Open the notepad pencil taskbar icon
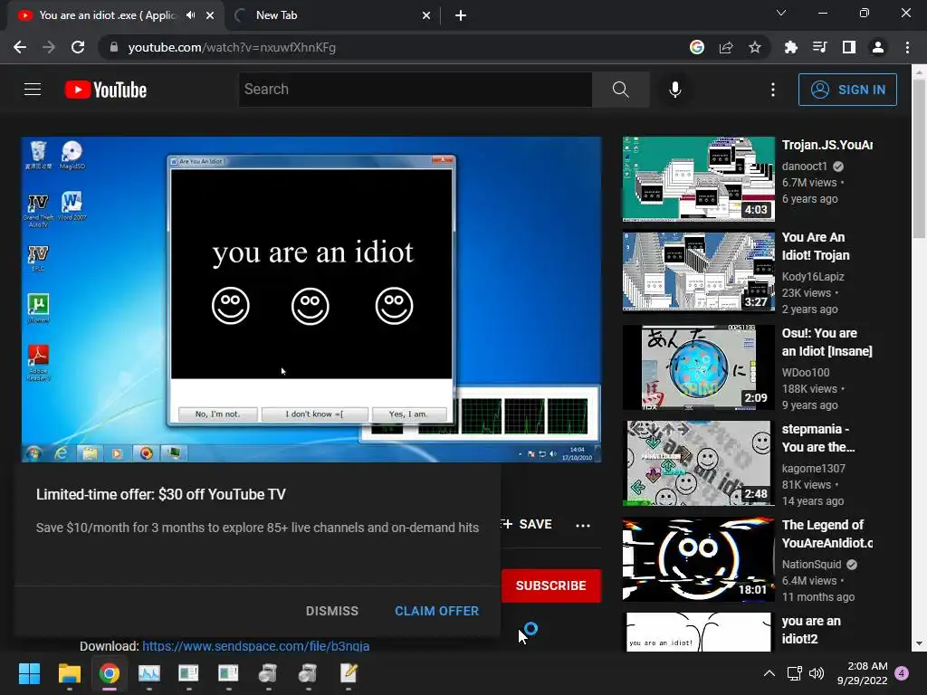 click(349, 673)
